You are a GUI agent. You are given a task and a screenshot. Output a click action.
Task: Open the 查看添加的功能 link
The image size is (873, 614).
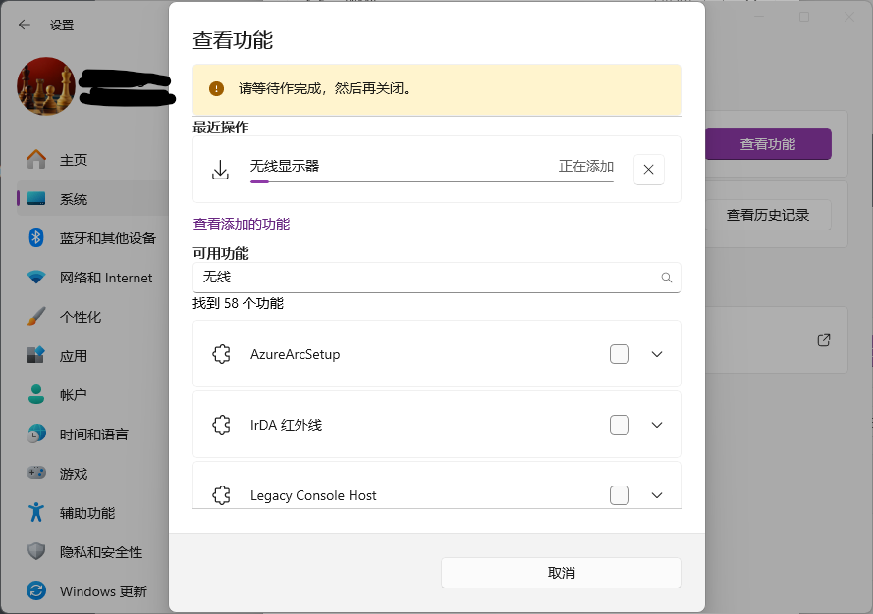pyautogui.click(x=242, y=224)
